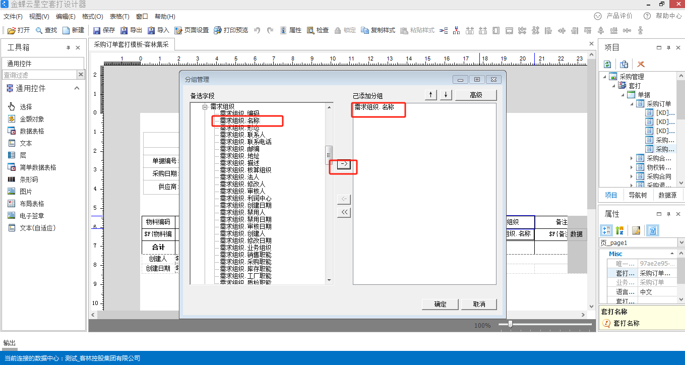The width and height of the screenshot is (685, 365).
Task: Click 复制样式 copy style tool
Action: 378,30
